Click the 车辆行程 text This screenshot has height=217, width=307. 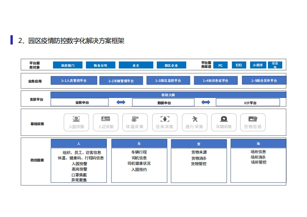139,152
